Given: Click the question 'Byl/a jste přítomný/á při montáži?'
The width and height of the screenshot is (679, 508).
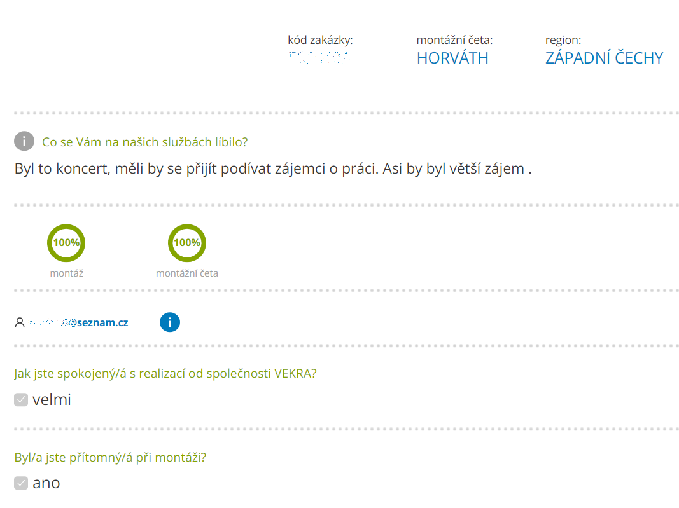Looking at the screenshot, I should point(111,457).
